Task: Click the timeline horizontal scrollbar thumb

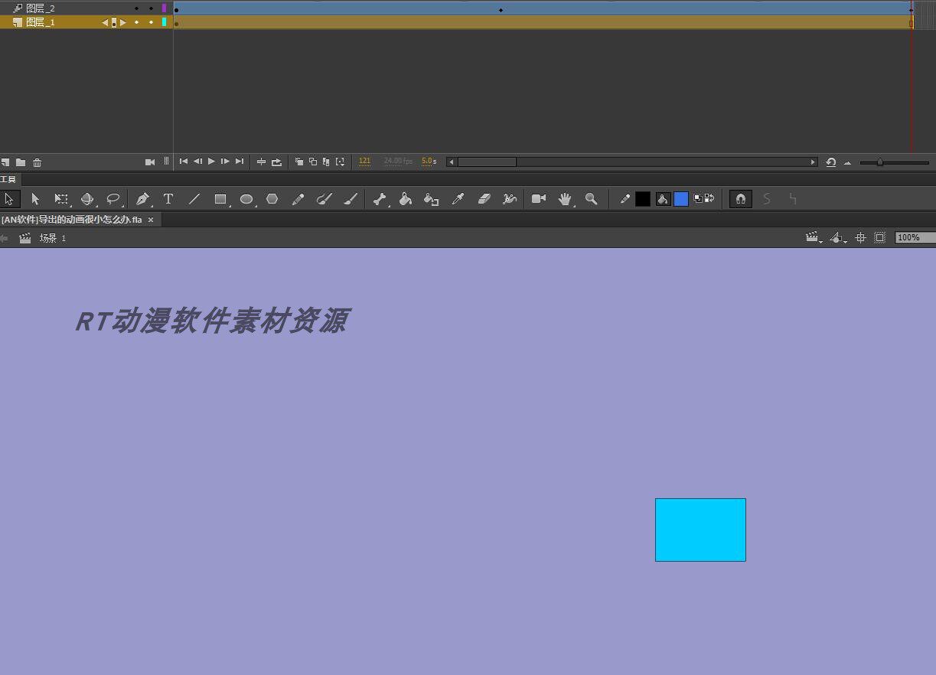Action: 487,161
